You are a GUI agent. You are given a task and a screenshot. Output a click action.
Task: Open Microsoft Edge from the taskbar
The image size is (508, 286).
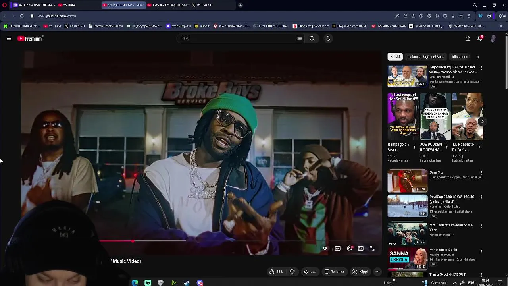(x=135, y=283)
